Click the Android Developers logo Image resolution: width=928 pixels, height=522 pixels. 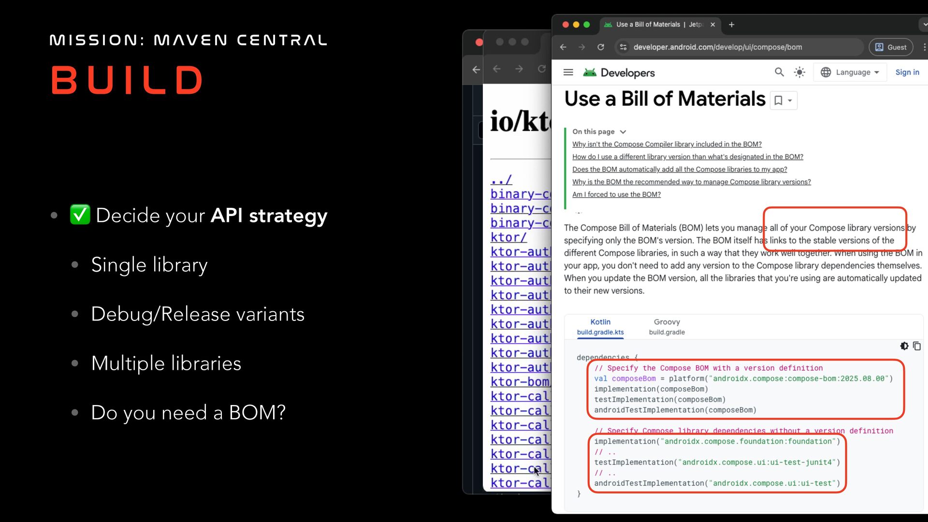619,72
